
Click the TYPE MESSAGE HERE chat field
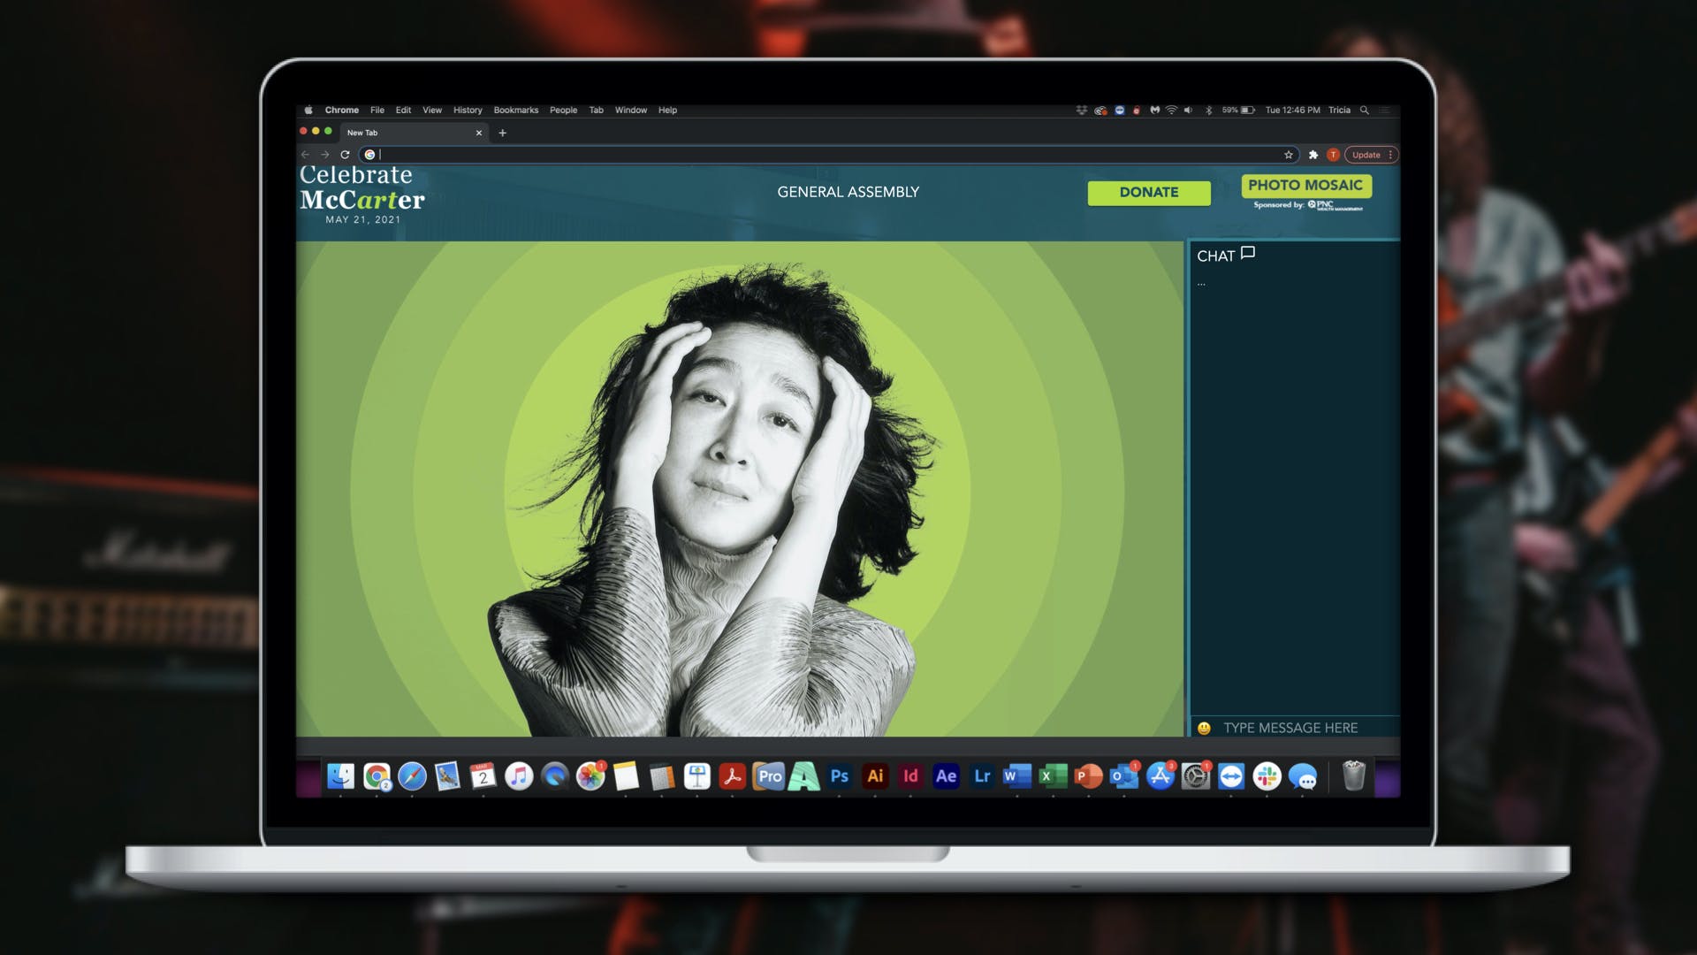coord(1290,728)
